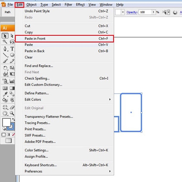182x182 pixels.
Task: Select the Magic Wand tool
Action: tap(5, 42)
